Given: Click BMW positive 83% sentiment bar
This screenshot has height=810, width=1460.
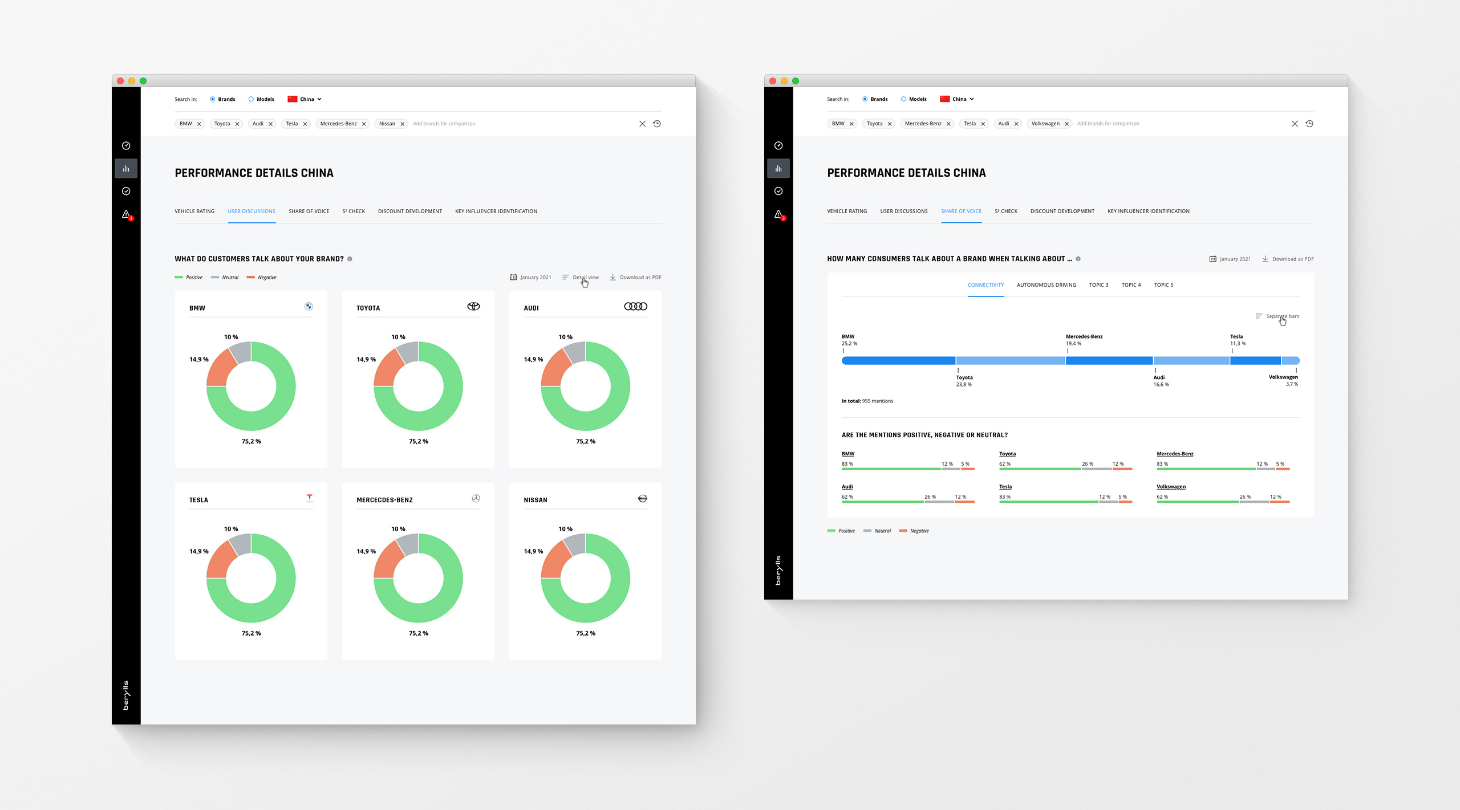Looking at the screenshot, I should click(x=891, y=469).
